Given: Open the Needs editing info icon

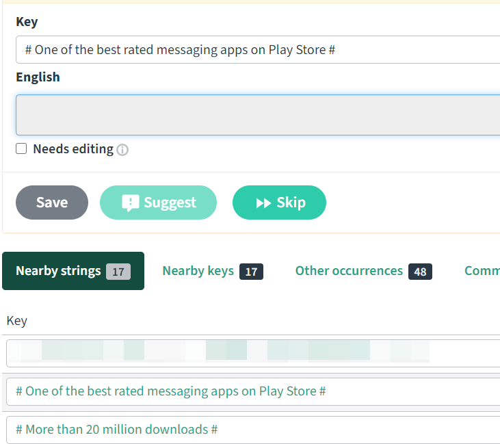Looking at the screenshot, I should point(122,150).
